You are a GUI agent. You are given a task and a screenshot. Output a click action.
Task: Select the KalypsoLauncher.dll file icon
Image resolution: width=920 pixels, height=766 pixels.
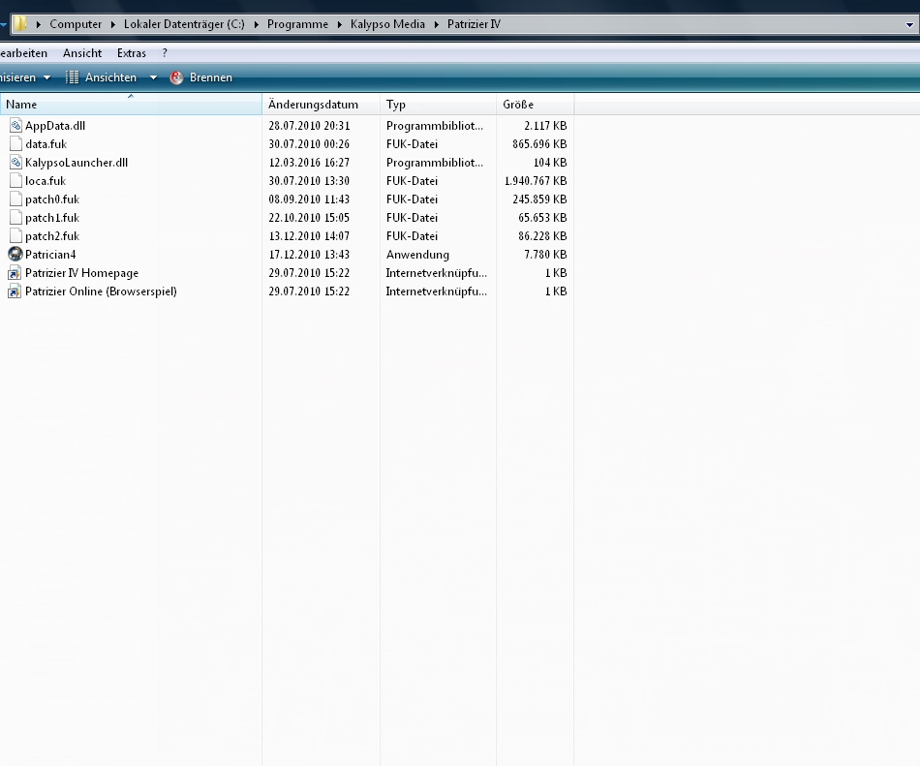[15, 163]
